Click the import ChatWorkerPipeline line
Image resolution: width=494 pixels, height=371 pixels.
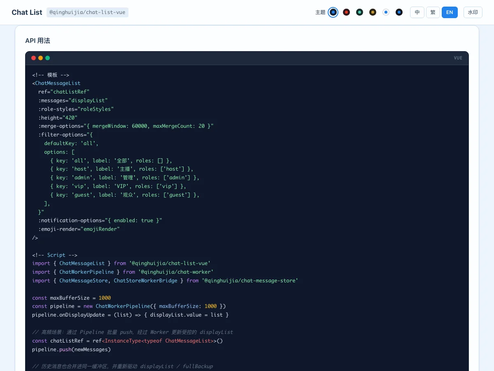[123, 272]
